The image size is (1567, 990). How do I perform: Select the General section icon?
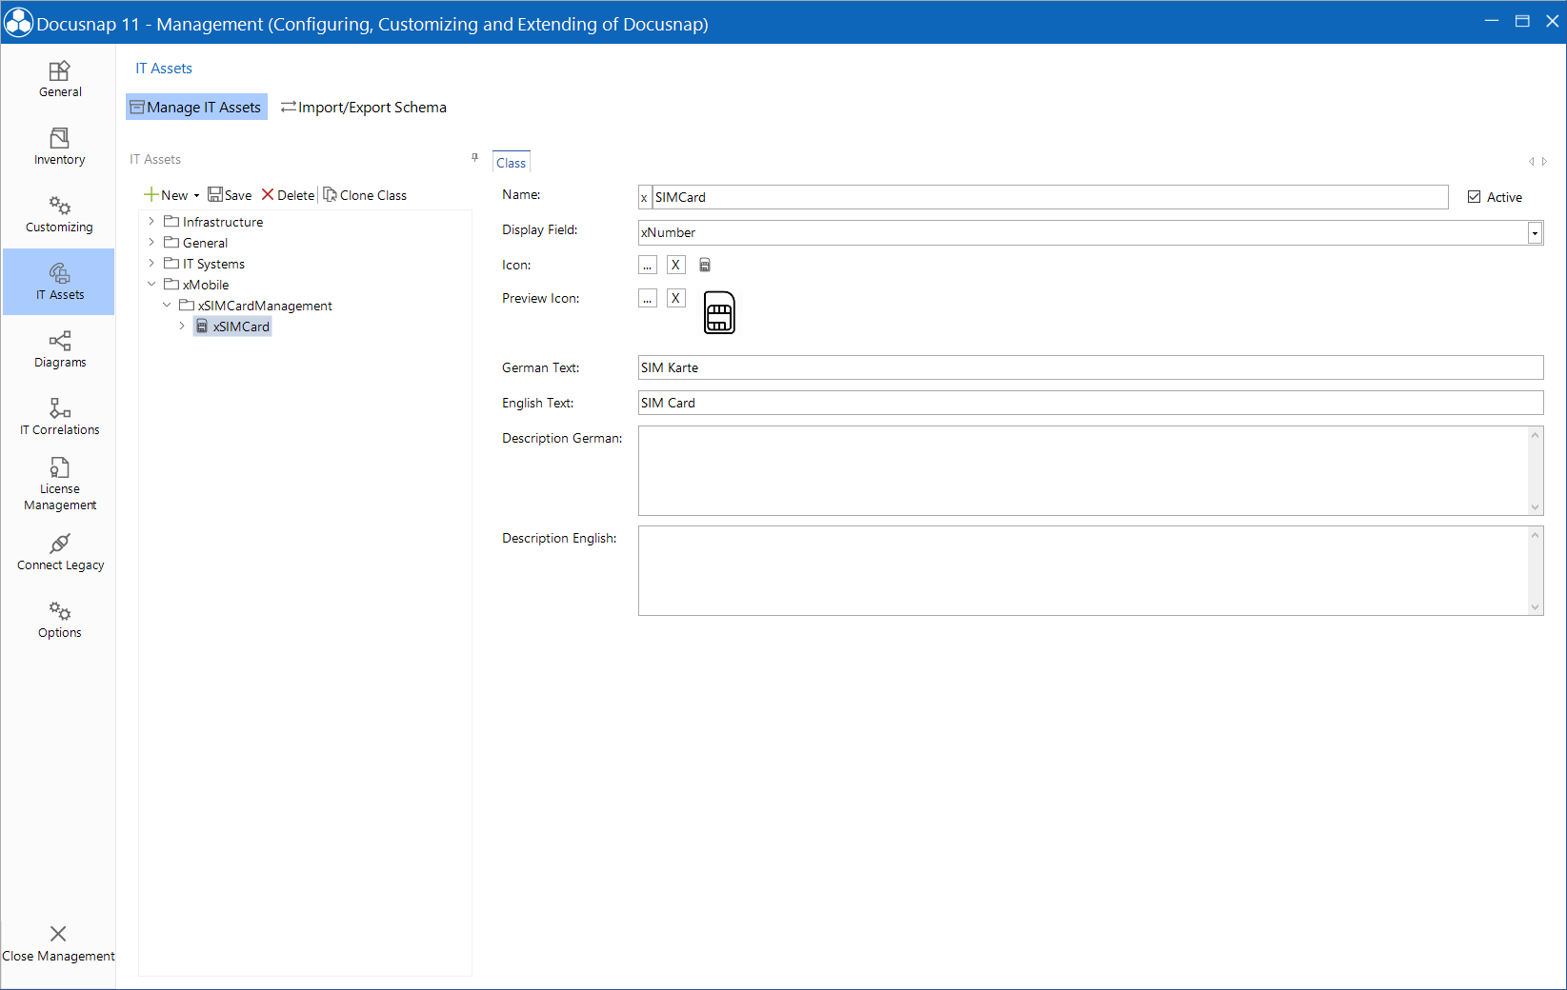click(x=59, y=78)
